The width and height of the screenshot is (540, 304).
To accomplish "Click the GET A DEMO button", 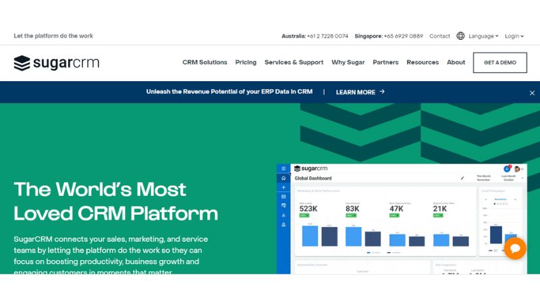I will coord(500,62).
